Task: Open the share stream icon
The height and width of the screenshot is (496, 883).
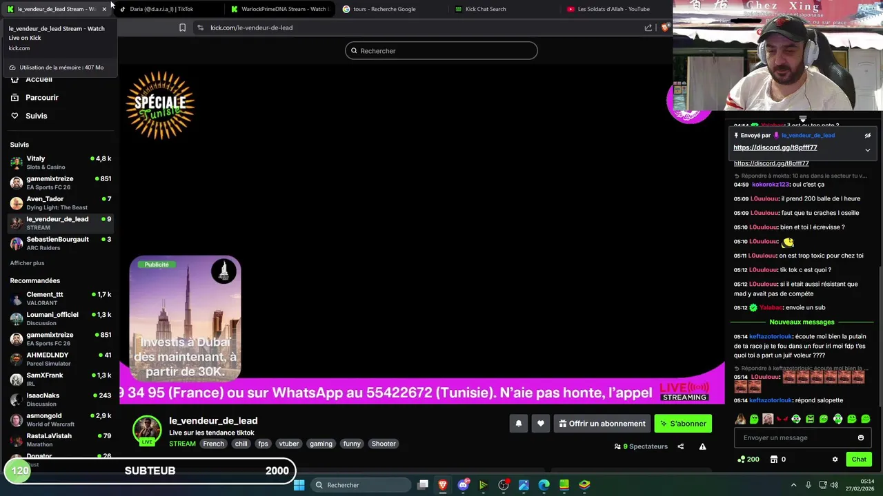Action: pos(680,446)
